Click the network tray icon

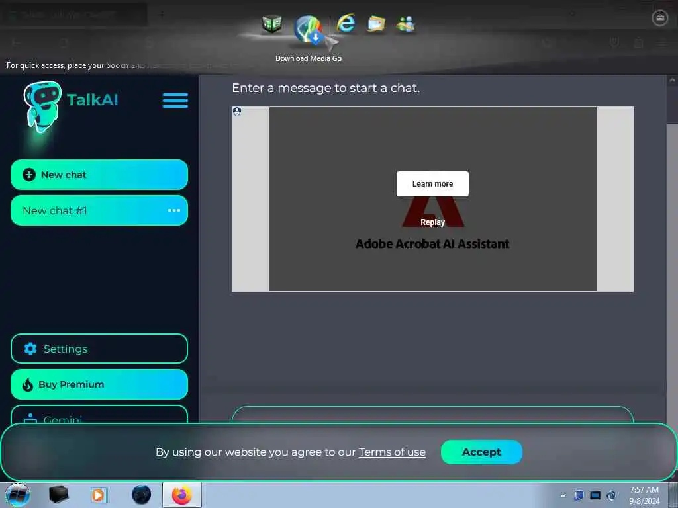(x=611, y=495)
